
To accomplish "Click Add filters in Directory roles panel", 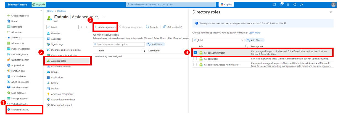I will pyautogui.click(x=255, y=40).
